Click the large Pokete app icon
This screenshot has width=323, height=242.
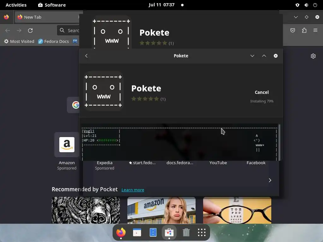pyautogui.click(x=103, y=91)
